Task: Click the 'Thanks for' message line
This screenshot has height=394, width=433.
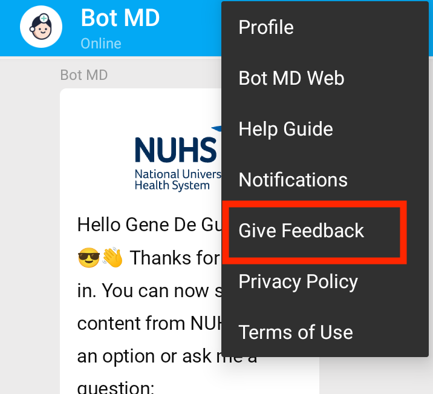Action: click(175, 258)
